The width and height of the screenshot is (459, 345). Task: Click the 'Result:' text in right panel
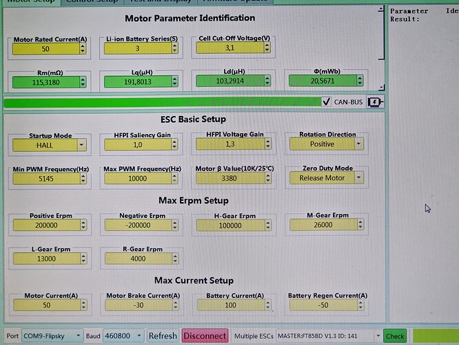(405, 19)
